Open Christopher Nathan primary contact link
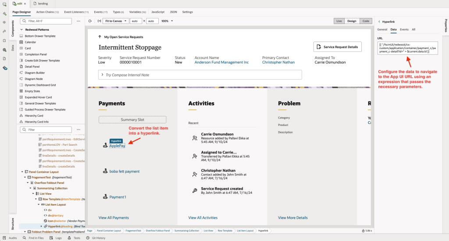This screenshot has height=241, width=449. tap(278, 62)
